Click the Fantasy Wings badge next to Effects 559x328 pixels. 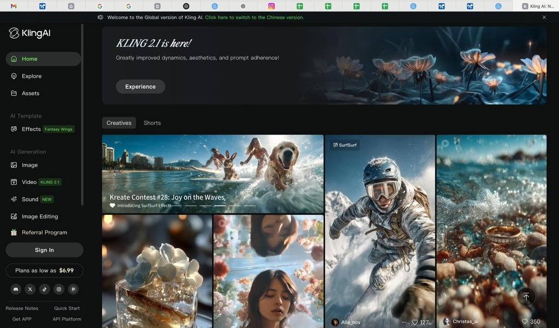coord(58,129)
